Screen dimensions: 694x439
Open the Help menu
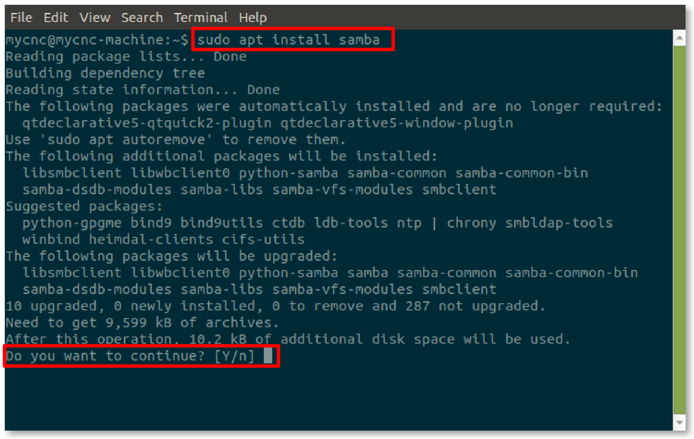tap(253, 18)
